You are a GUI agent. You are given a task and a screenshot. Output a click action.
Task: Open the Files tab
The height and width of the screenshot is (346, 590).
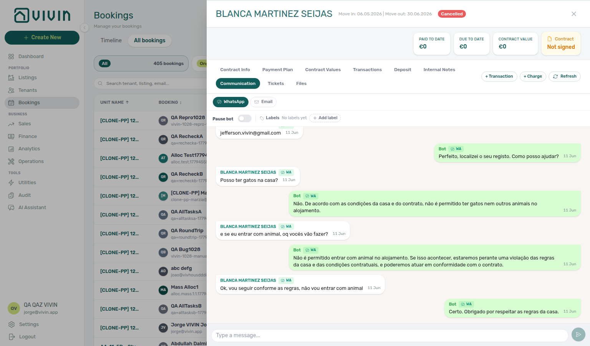coord(302,83)
